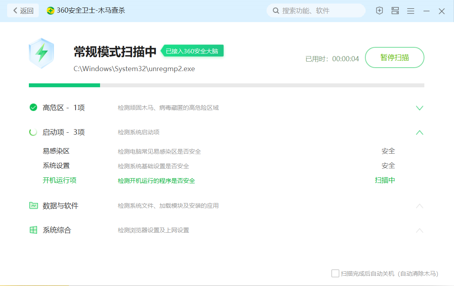Screen dimensions: 454x286
Task: Open the hamburger main menu
Action: point(410,11)
